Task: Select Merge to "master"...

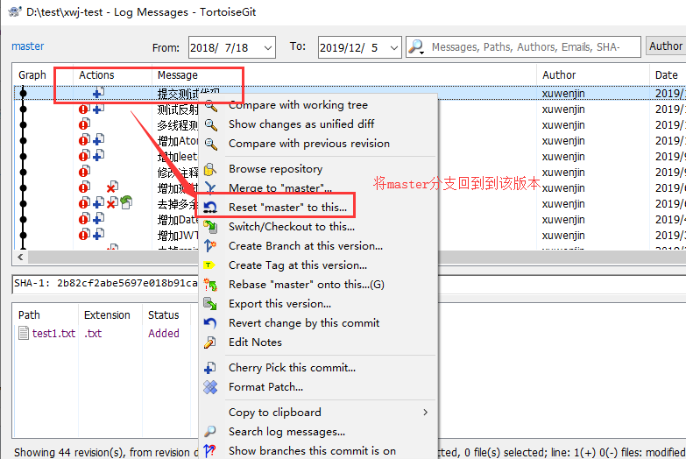Action: 280,188
